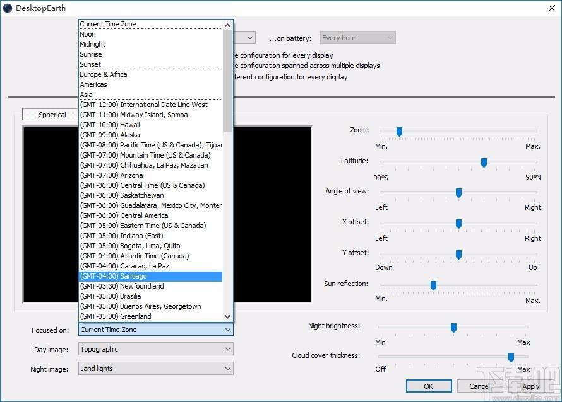Screen dimensions: 562x402
Task: Choose (GMT-06:00) Guadalajara, Mexico City entry
Action: point(150,205)
